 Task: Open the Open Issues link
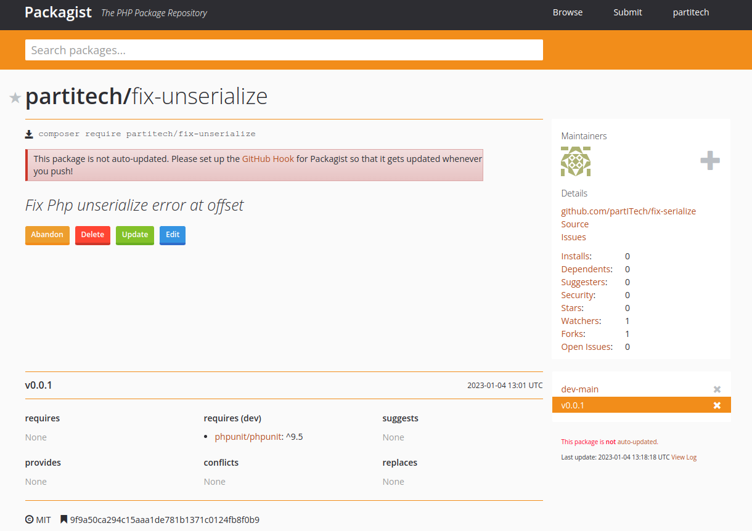[x=586, y=347]
